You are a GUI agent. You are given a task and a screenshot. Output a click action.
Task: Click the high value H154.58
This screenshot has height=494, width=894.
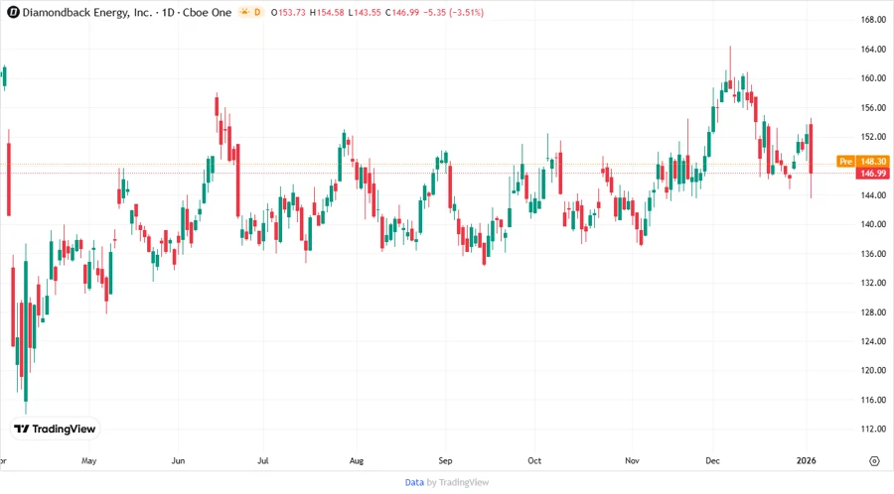[327, 13]
